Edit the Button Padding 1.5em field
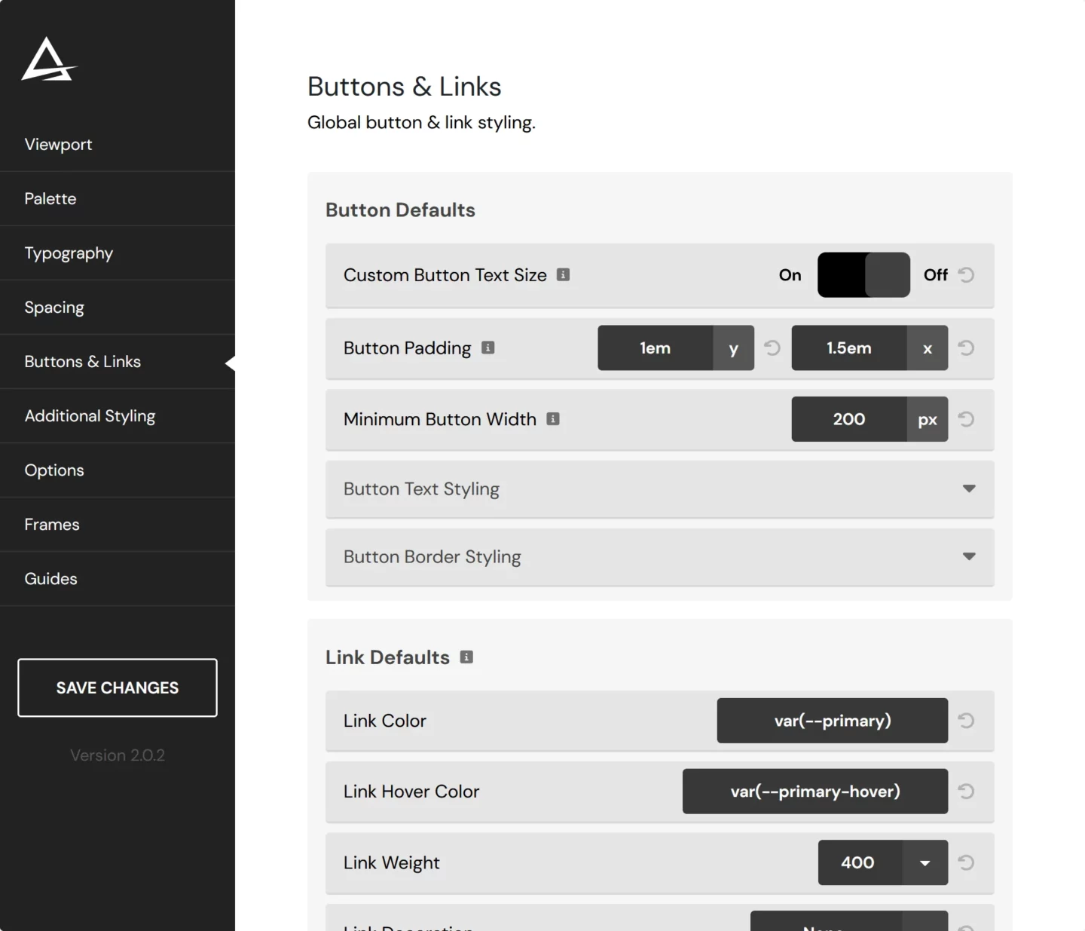The width and height of the screenshot is (1085, 931). pyautogui.click(x=848, y=348)
